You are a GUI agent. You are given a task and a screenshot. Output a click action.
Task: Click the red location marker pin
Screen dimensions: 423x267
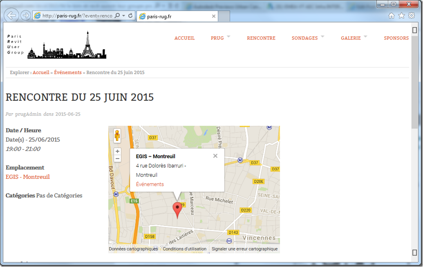tap(177, 209)
